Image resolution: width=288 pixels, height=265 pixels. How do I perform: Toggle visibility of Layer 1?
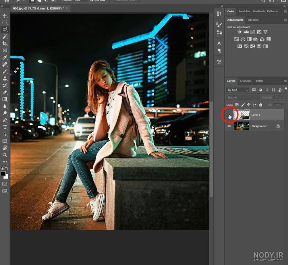point(229,115)
